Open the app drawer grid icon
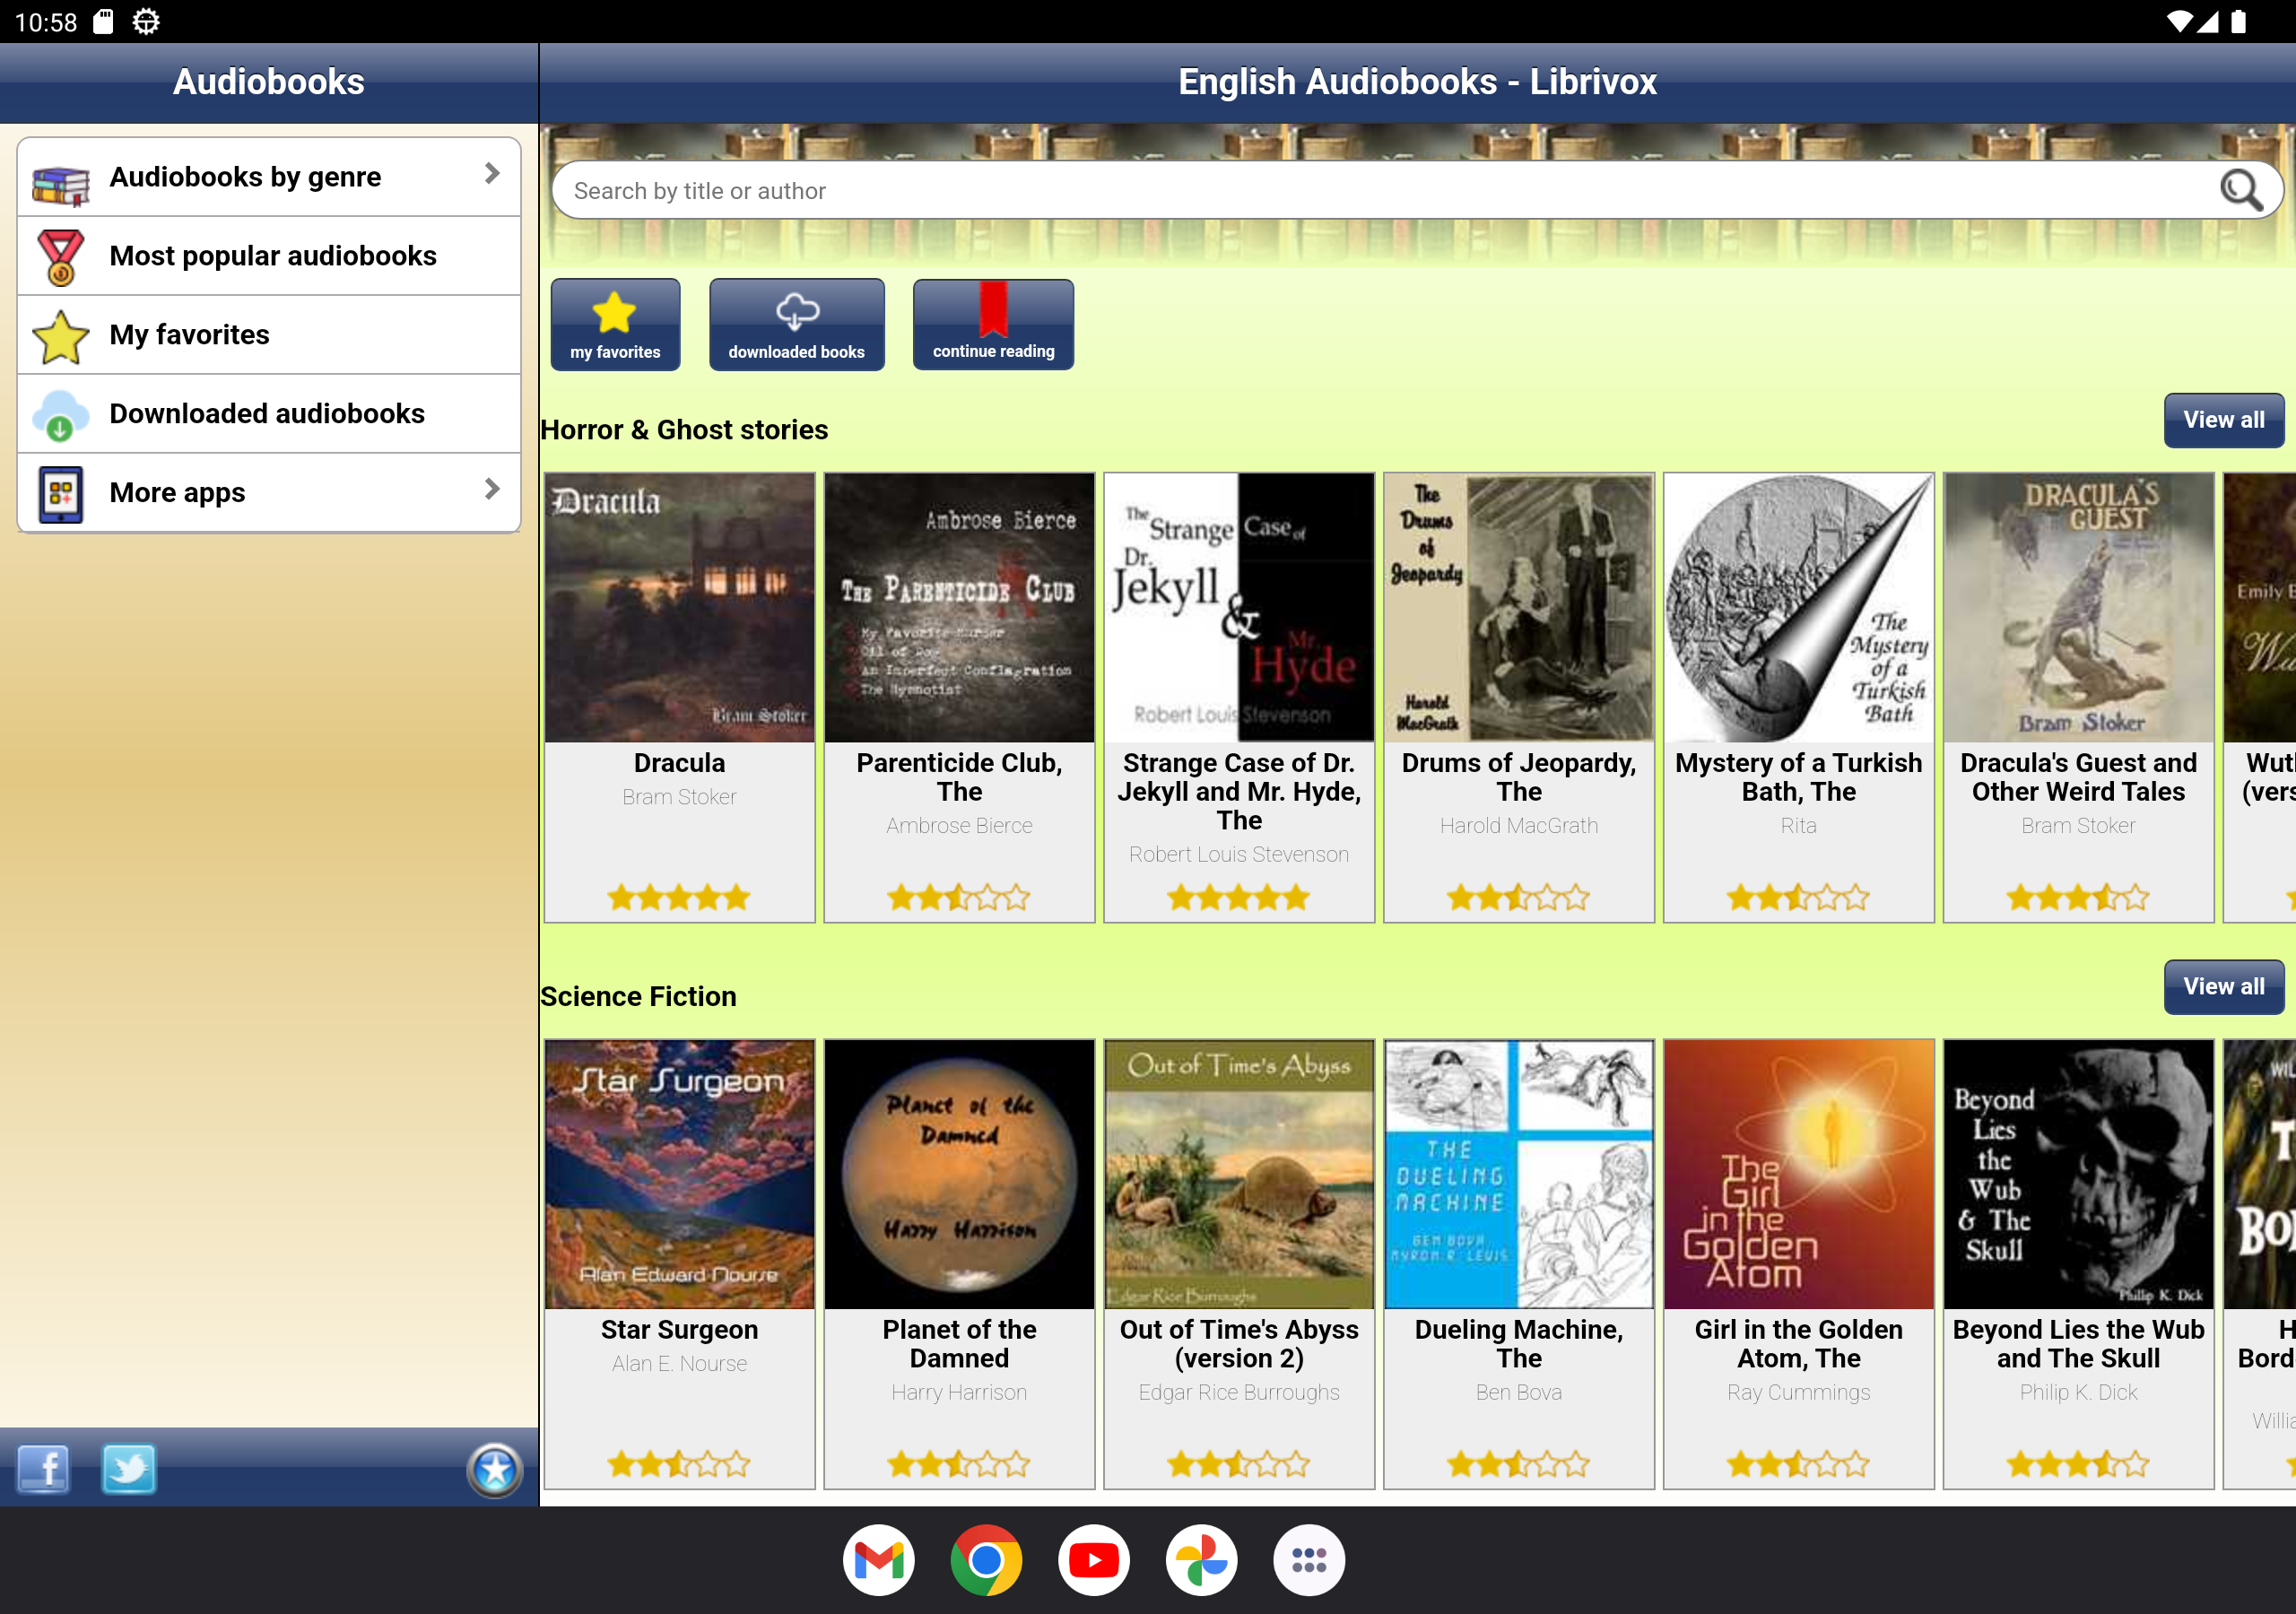Screen dimensions: 2296x1614 pyautogui.click(x=1309, y=1559)
